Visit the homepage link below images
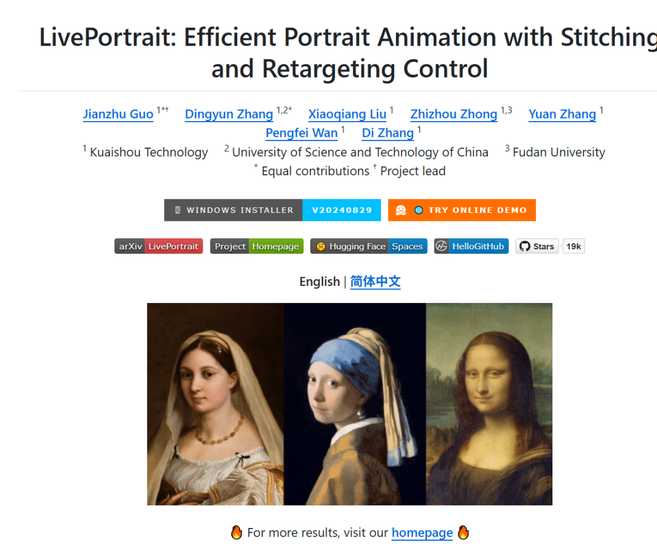Screen dimensions: 657x559 click(x=422, y=533)
